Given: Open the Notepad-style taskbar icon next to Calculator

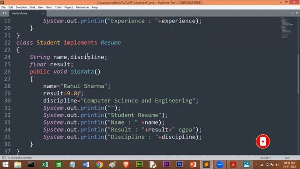Looking at the screenshot, I should [72, 164].
